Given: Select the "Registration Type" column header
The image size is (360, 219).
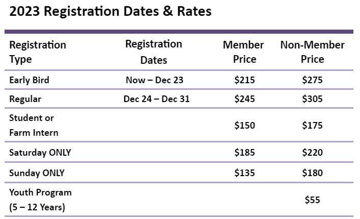Looking at the screenshot, I should (38, 52).
